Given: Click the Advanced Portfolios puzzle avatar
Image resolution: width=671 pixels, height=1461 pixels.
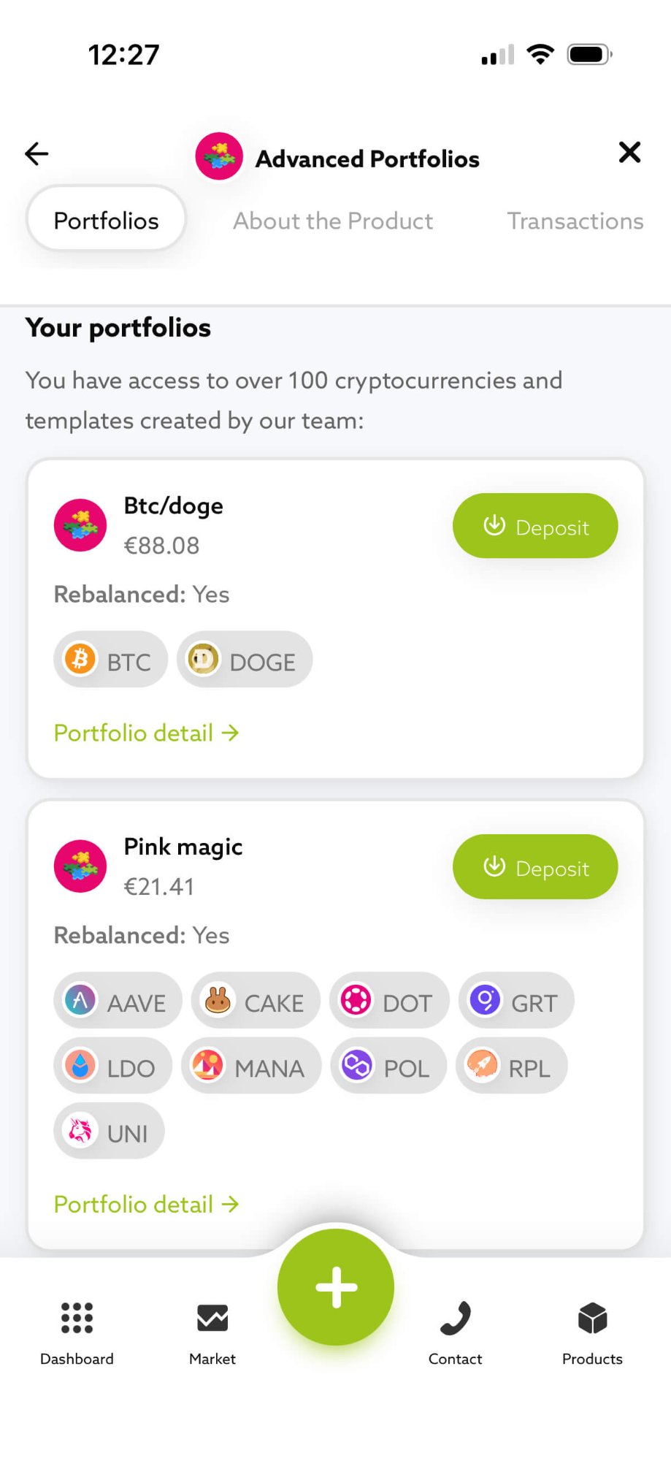Looking at the screenshot, I should pyautogui.click(x=219, y=156).
